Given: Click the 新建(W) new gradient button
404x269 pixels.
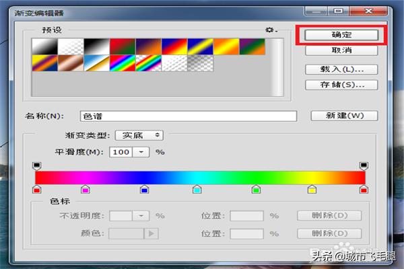Looking at the screenshot, I should pos(345,116).
